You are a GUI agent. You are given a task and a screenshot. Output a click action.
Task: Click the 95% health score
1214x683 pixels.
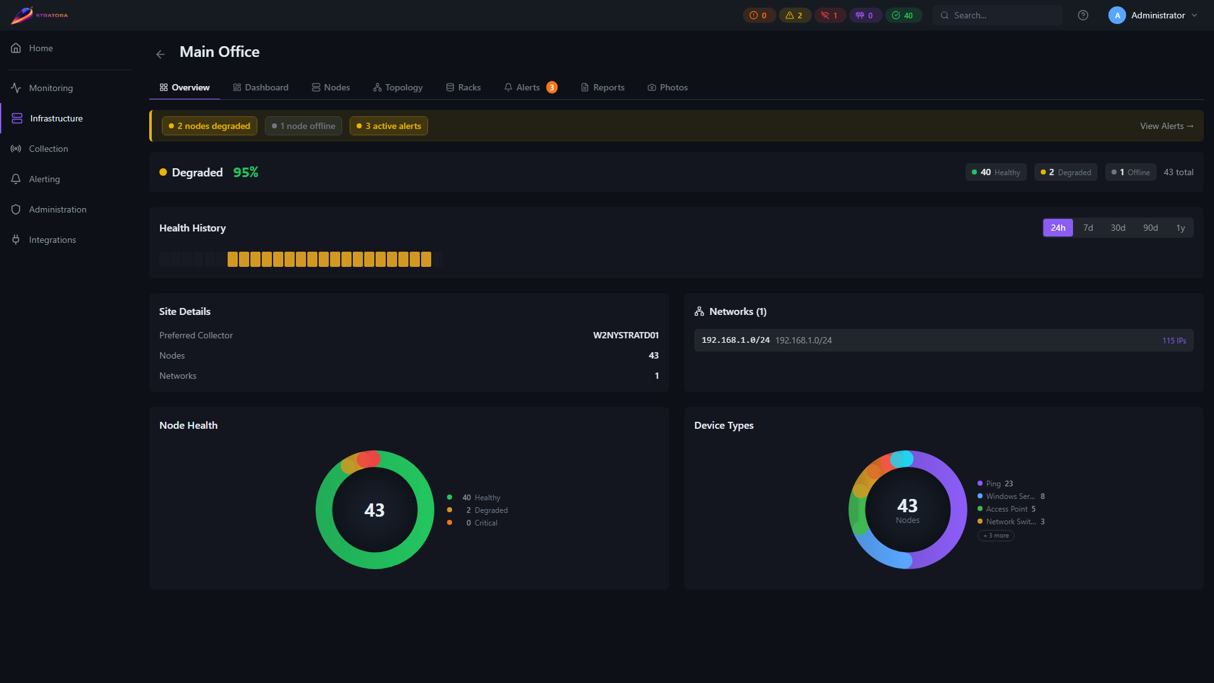[x=245, y=172]
